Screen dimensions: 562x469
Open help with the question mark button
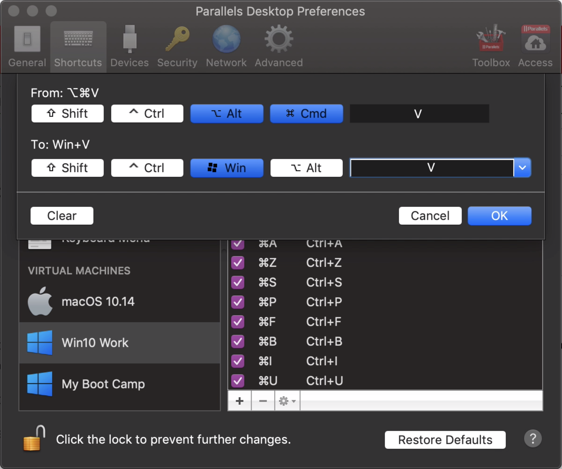point(533,439)
